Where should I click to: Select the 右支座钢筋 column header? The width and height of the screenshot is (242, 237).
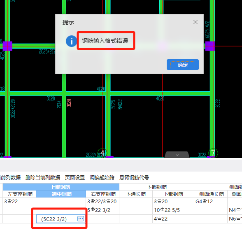click(x=102, y=194)
